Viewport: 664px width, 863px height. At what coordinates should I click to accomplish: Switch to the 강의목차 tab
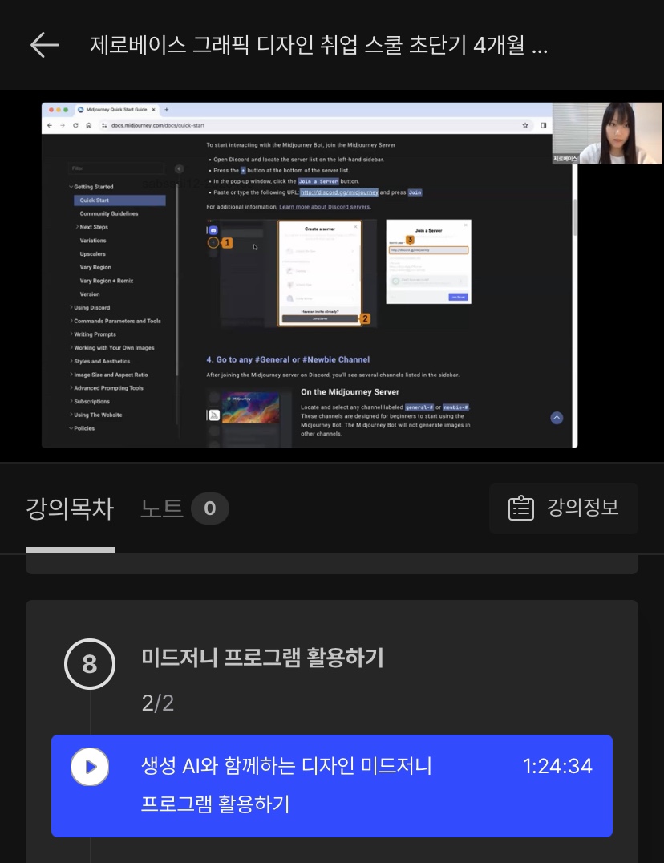pyautogui.click(x=70, y=508)
